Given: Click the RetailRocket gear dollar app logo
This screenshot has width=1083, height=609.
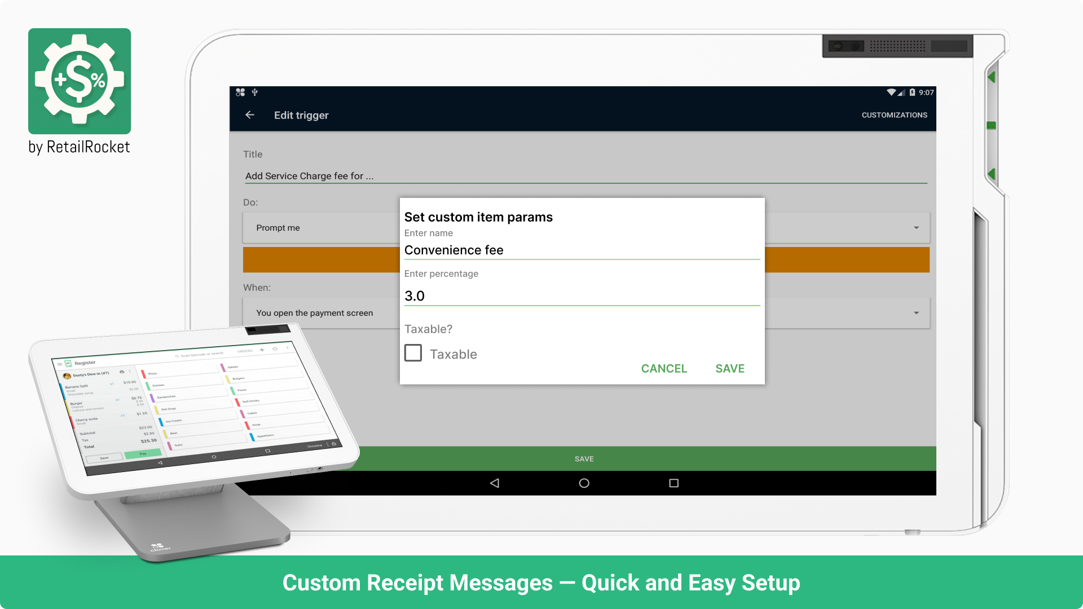Looking at the screenshot, I should click(x=80, y=81).
